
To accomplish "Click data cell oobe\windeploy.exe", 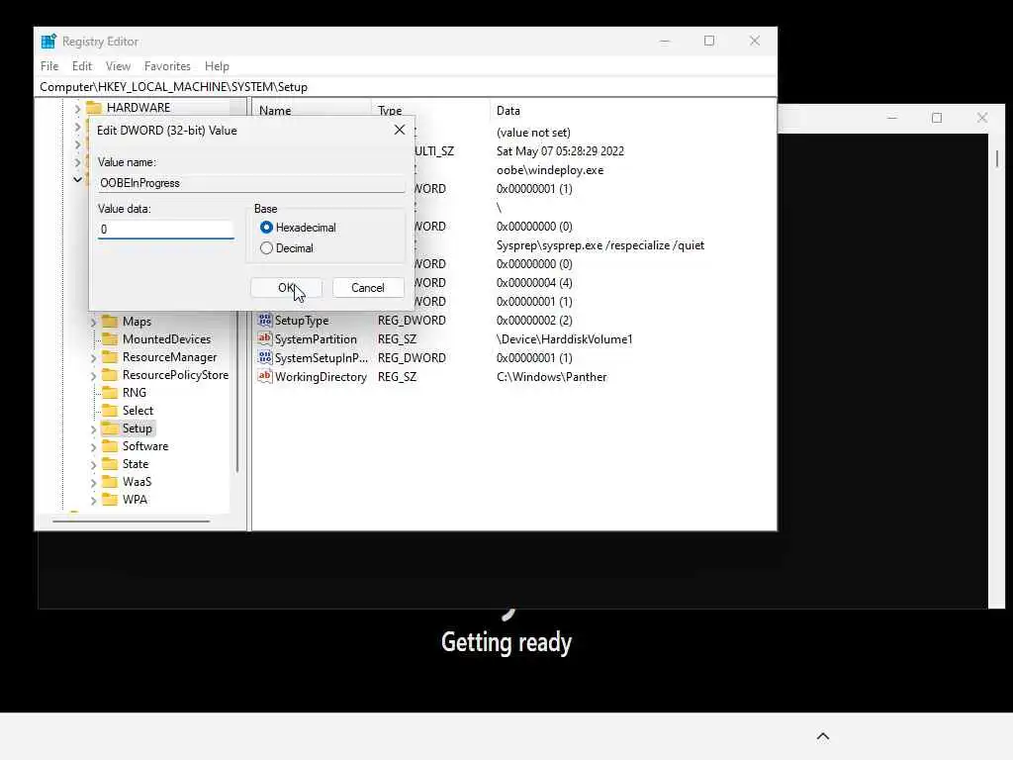I will pos(550,170).
